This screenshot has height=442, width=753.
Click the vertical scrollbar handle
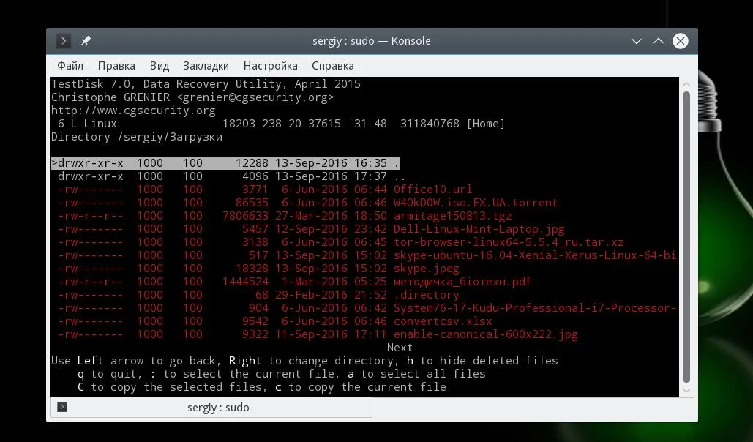(686, 237)
